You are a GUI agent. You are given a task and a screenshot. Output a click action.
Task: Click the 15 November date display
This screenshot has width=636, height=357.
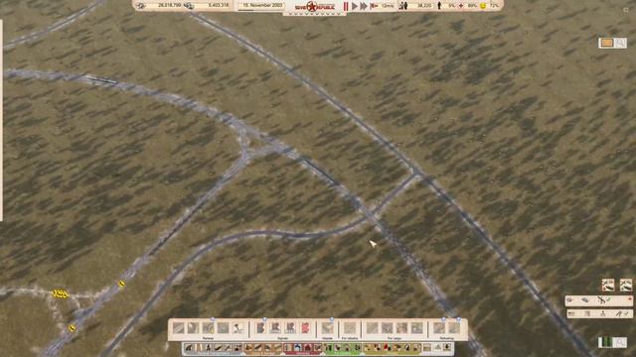(x=262, y=6)
